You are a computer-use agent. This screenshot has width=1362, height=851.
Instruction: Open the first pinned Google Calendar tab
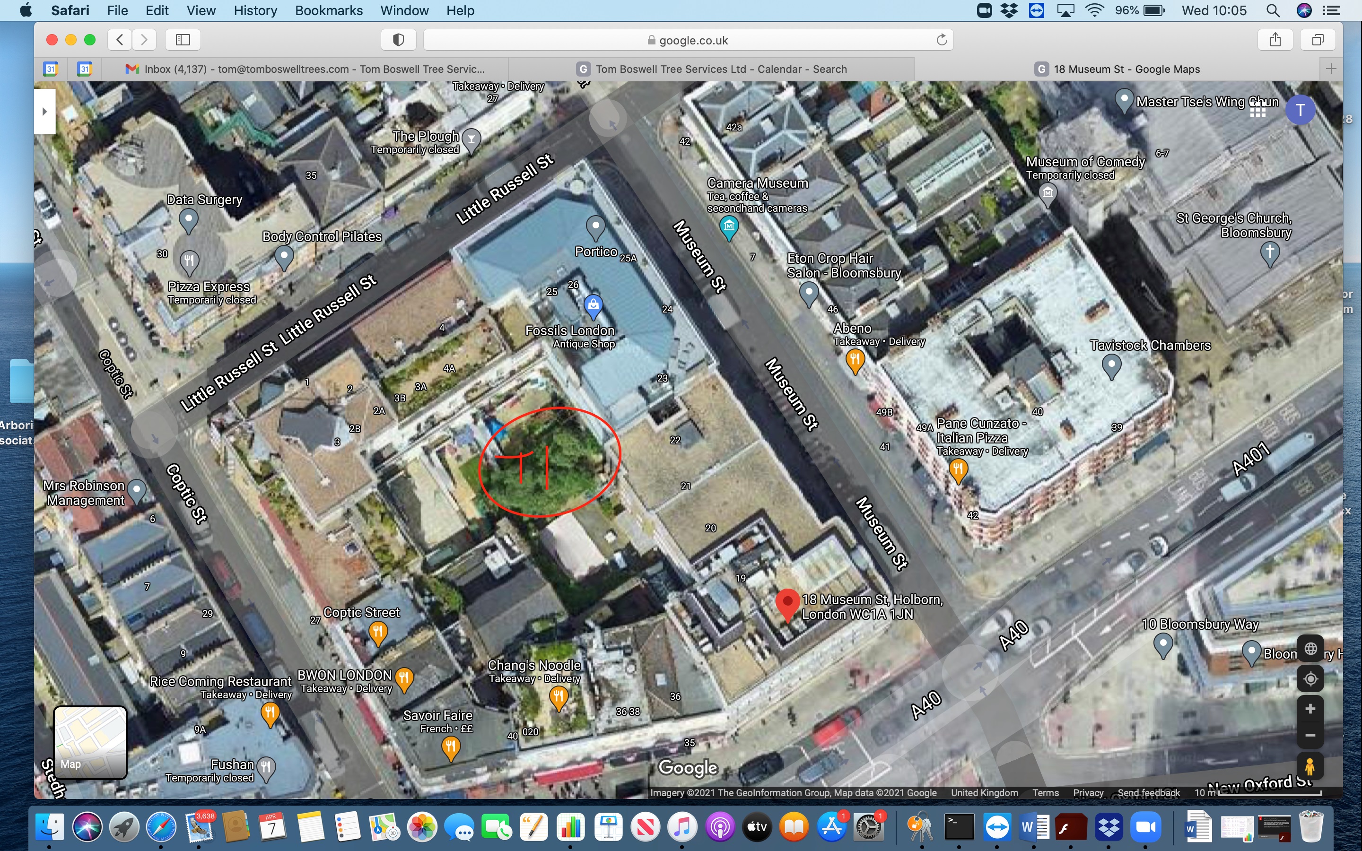click(51, 69)
